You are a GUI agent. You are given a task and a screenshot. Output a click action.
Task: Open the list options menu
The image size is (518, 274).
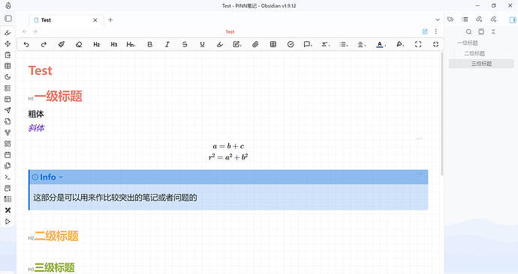(344, 44)
